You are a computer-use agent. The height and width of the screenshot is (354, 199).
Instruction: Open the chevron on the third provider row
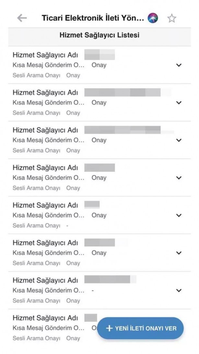pos(179,140)
